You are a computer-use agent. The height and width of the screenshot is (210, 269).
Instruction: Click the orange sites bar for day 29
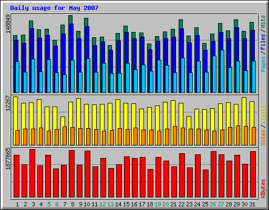[238, 135]
